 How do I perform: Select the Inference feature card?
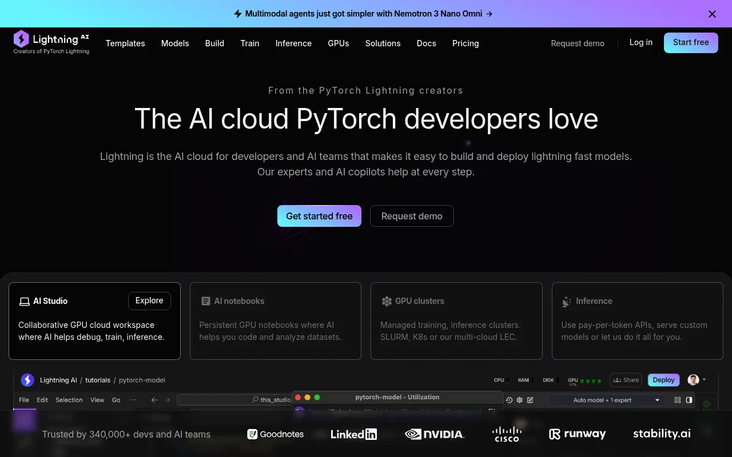pos(638,321)
